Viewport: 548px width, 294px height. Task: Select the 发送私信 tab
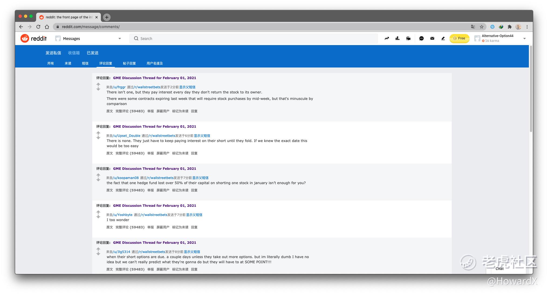point(53,53)
